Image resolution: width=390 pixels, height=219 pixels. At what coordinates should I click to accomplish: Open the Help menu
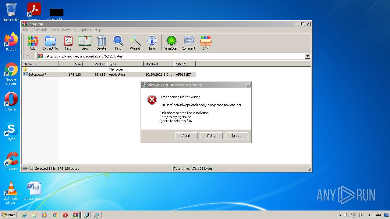click(x=97, y=30)
